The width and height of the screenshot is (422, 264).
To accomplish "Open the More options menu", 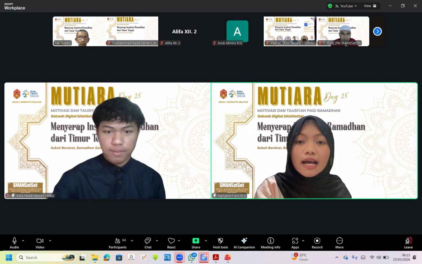I will (339, 243).
